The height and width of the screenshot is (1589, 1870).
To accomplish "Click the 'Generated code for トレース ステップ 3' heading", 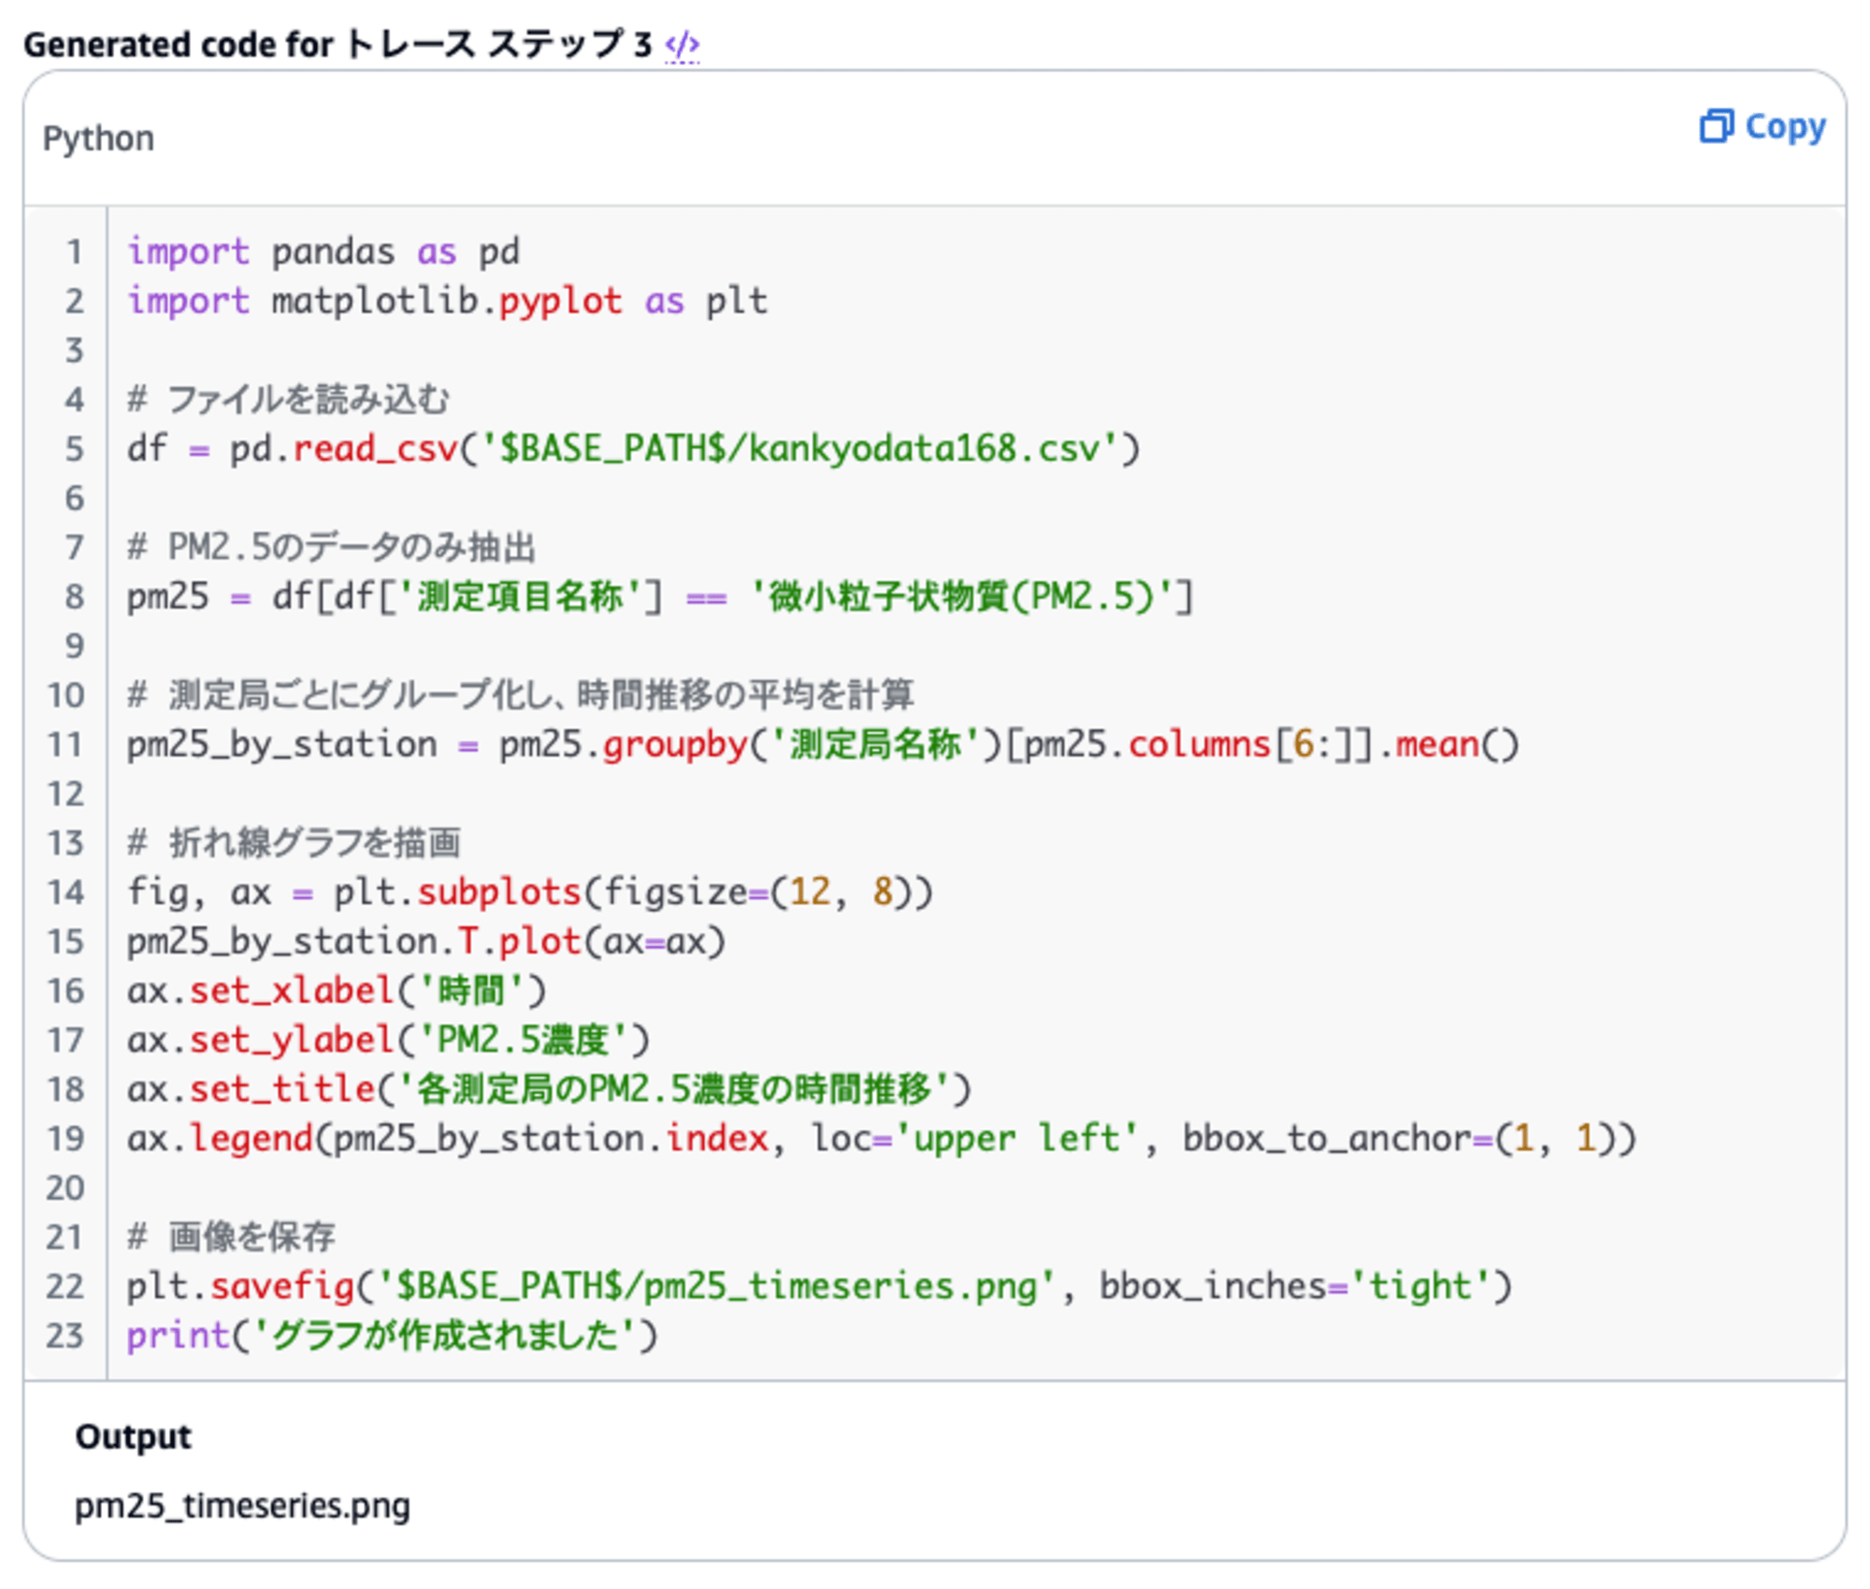I will point(338,44).
